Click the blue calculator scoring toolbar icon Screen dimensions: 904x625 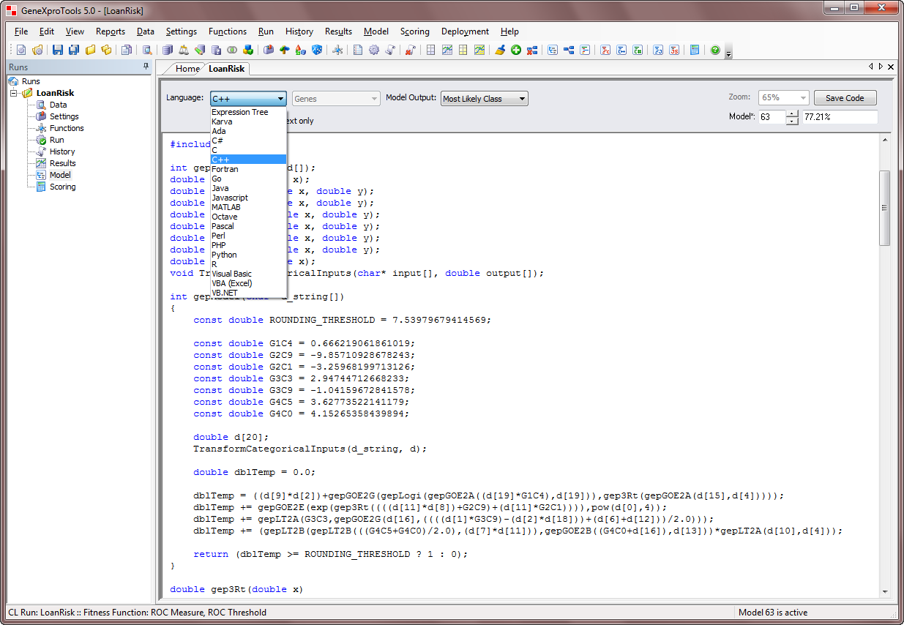click(x=695, y=50)
